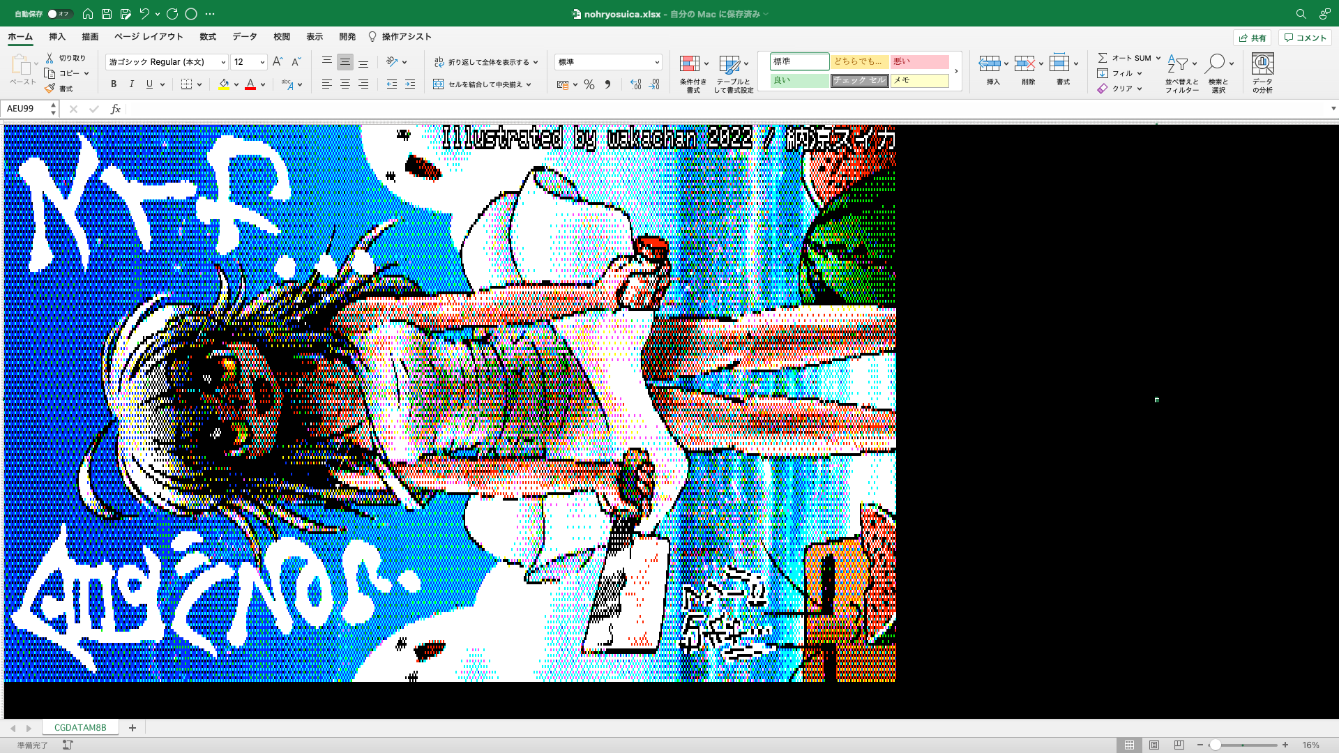
Task: Click the Undo arrow icon
Action: click(144, 14)
